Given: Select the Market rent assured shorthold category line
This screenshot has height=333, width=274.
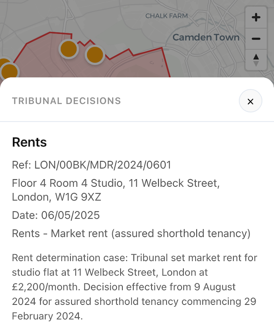Looking at the screenshot, I should pyautogui.click(x=131, y=233).
